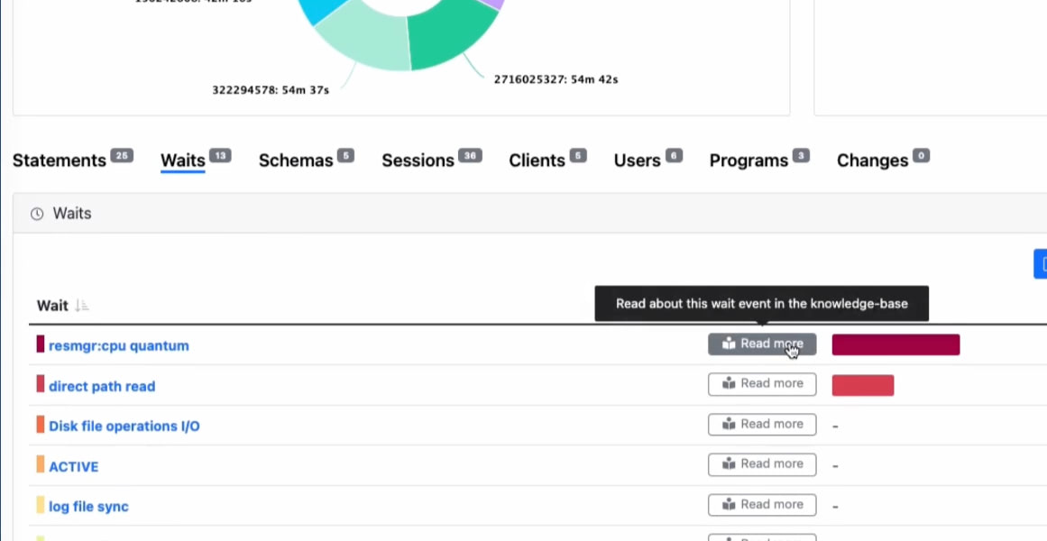Click the log file sync link

tap(88, 507)
